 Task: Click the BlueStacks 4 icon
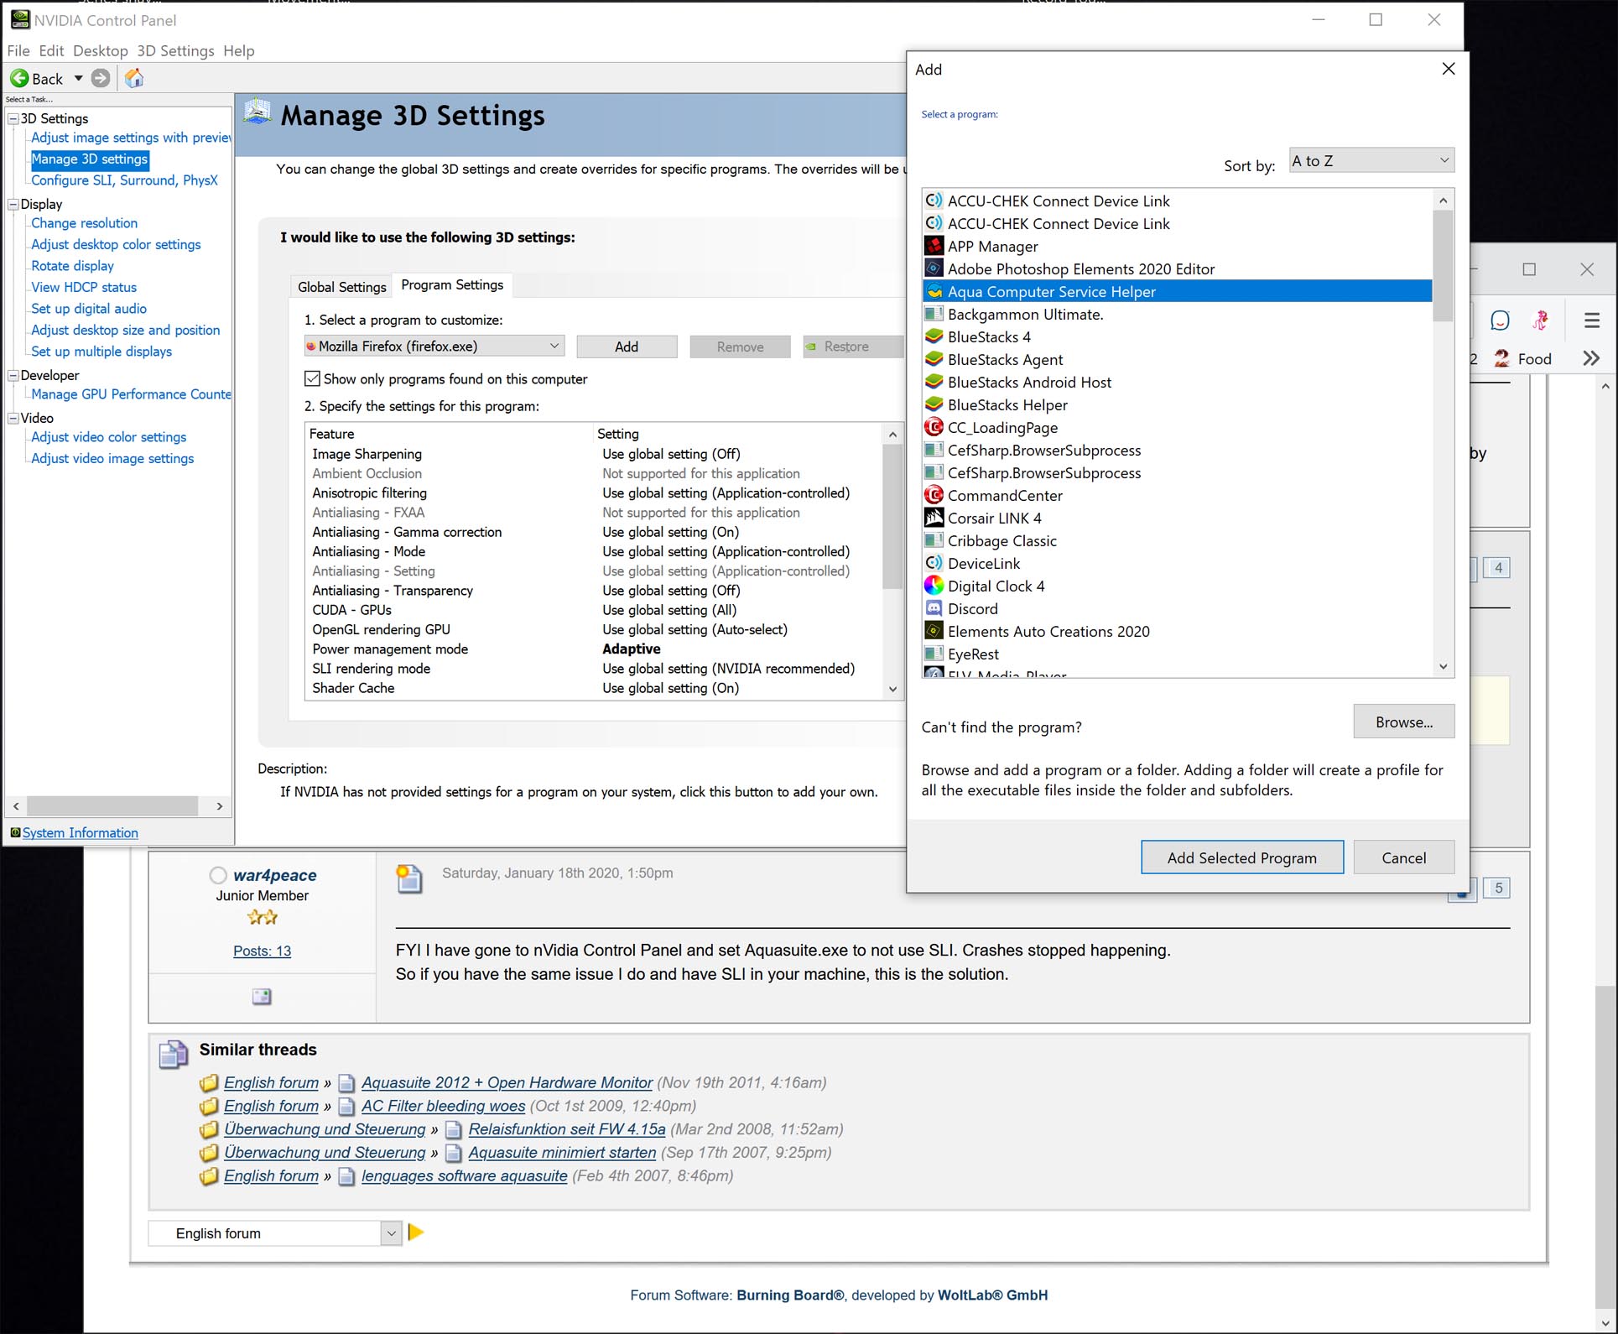point(934,336)
